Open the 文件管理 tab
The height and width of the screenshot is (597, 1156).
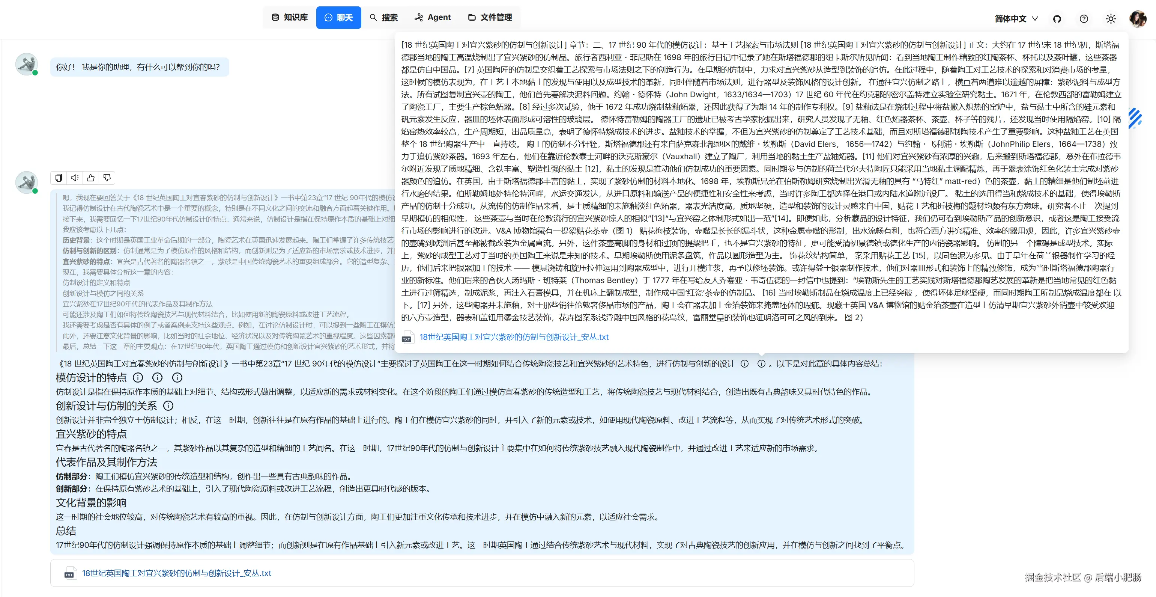pos(490,18)
